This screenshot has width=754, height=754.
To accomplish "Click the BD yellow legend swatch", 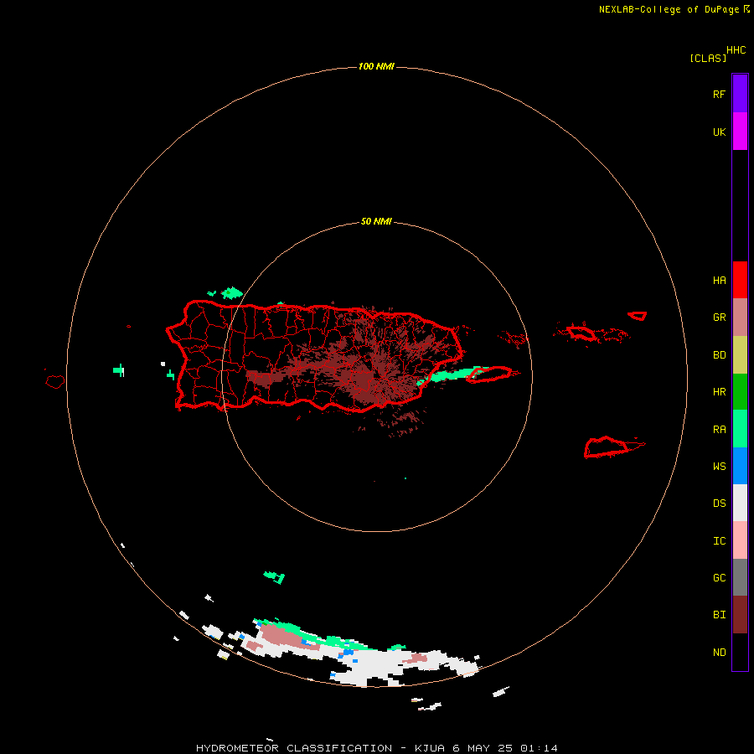I will [x=740, y=354].
